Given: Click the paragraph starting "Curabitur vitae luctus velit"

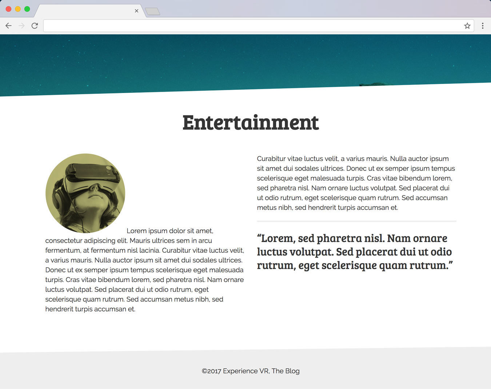Looking at the screenshot, I should click(x=356, y=183).
